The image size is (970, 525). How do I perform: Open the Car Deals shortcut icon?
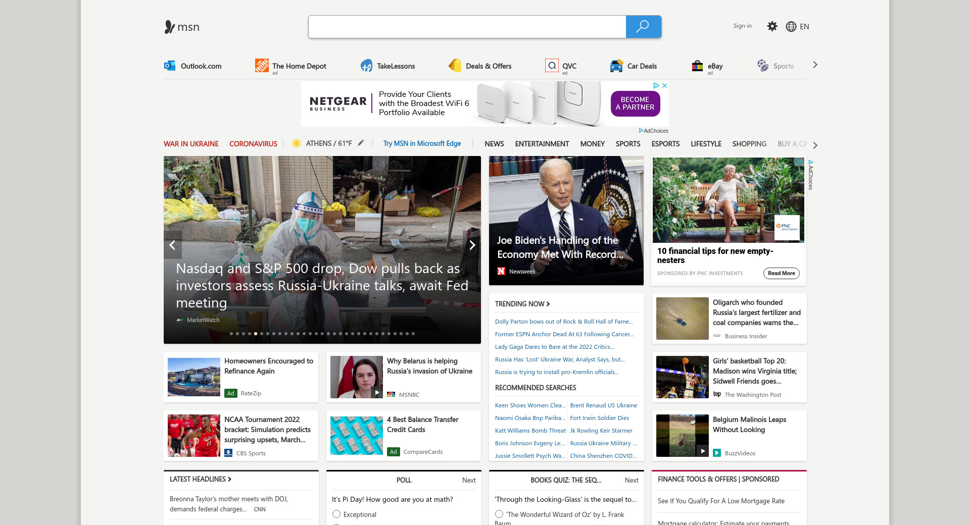616,66
